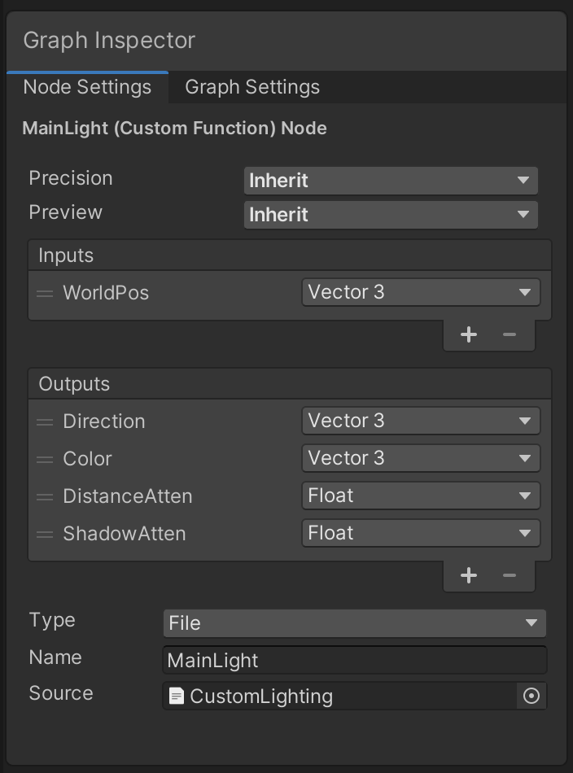
Task: Open the Type File dropdown
Action: coord(354,623)
